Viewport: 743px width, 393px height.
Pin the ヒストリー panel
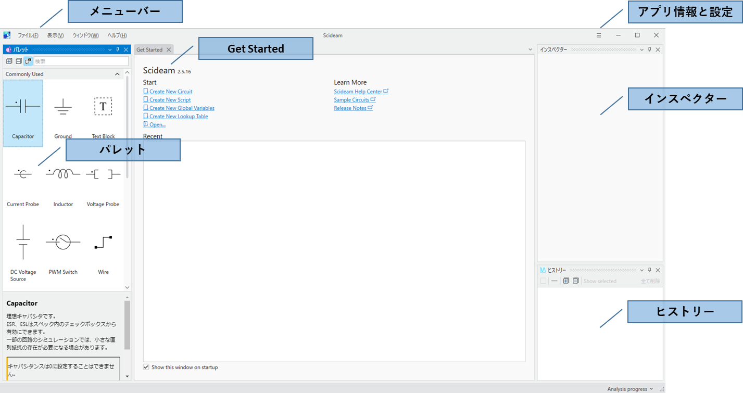[x=650, y=270]
